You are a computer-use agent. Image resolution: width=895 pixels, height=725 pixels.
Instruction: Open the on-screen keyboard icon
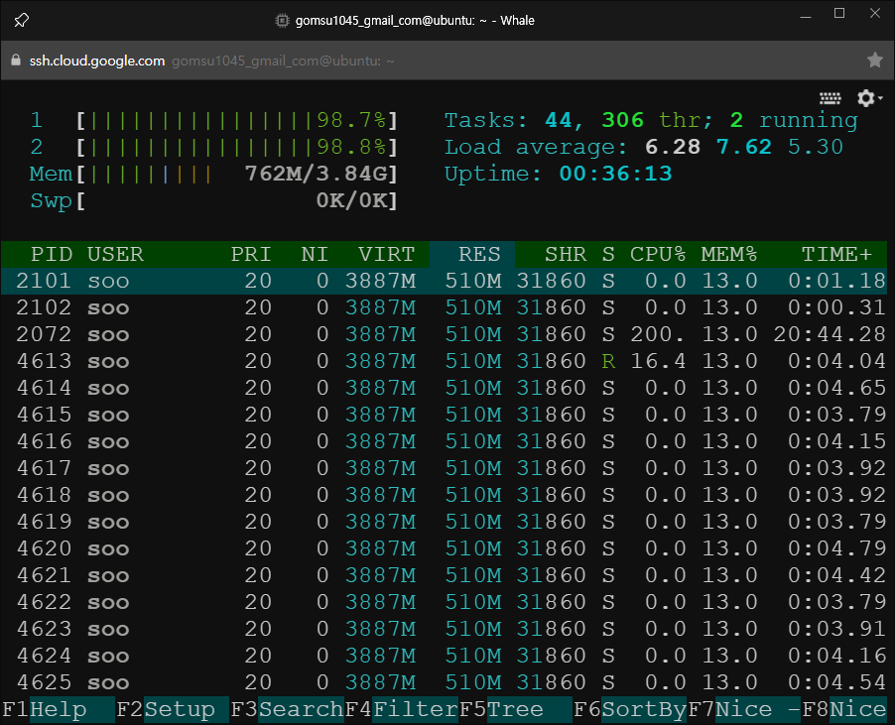pos(830,98)
